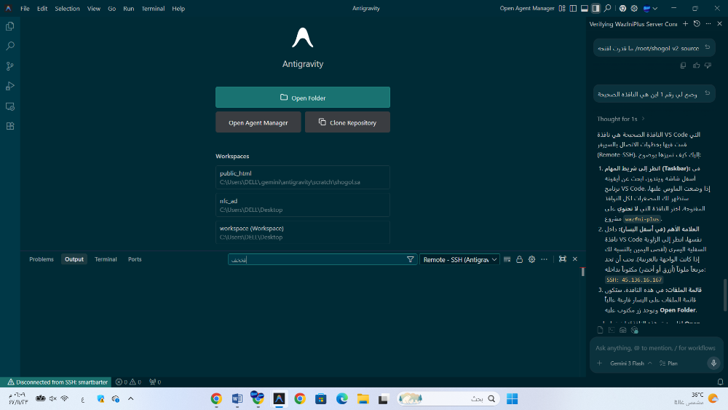The width and height of the screenshot is (728, 410).
Task: Click the Customize Layout icon in title bar
Action: coord(562,8)
